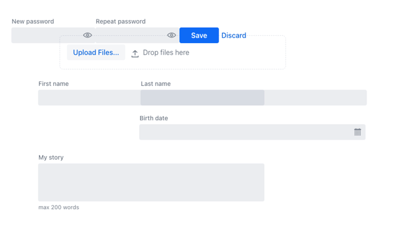Focus the Repeat password field
This screenshot has width=408, height=238.
pyautogui.click(x=137, y=35)
